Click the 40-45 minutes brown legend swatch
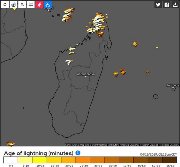180x167 pixels. pos(126,160)
